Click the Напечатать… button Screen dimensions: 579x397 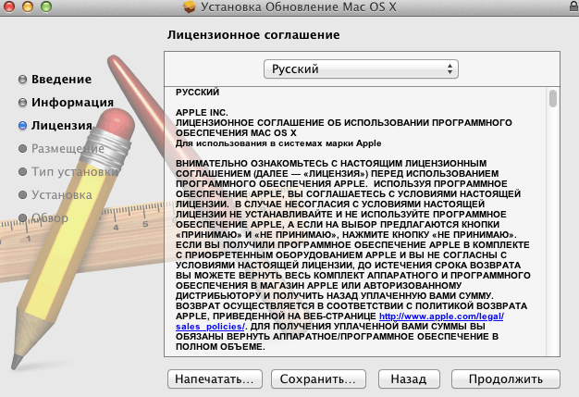pyautogui.click(x=215, y=378)
